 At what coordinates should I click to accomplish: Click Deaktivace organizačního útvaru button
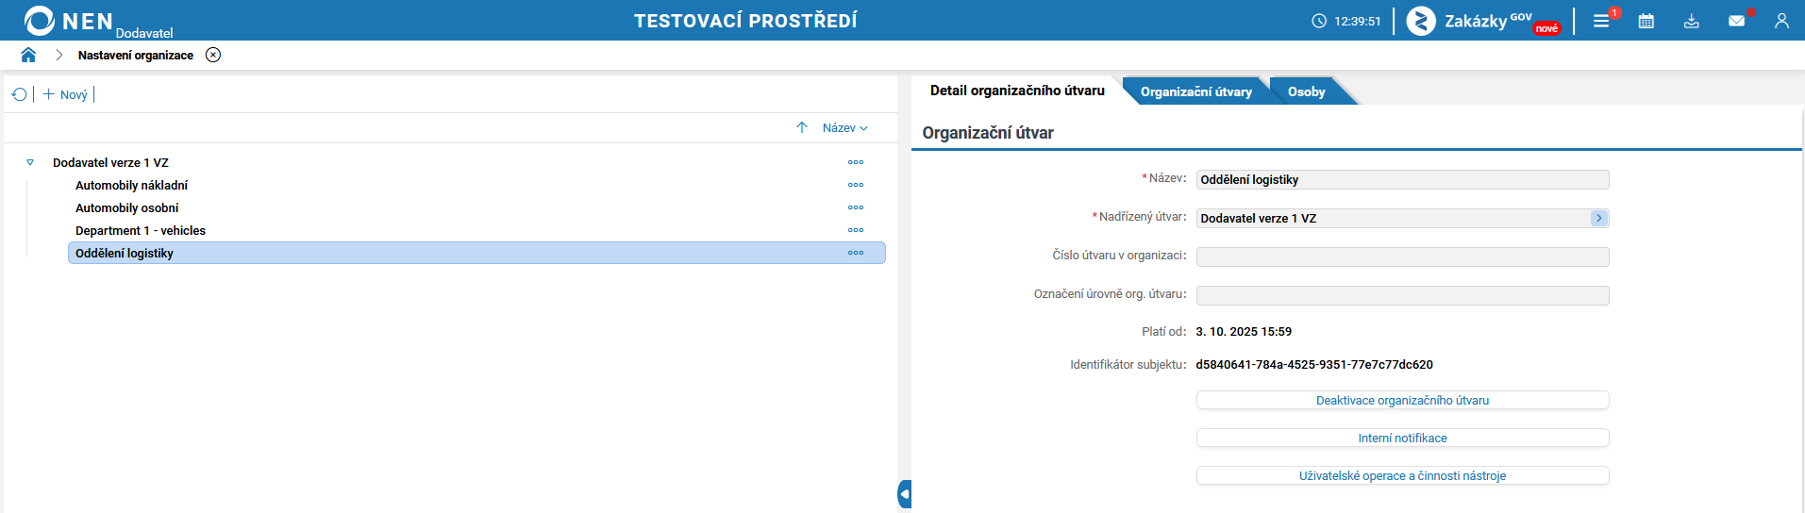[1402, 400]
